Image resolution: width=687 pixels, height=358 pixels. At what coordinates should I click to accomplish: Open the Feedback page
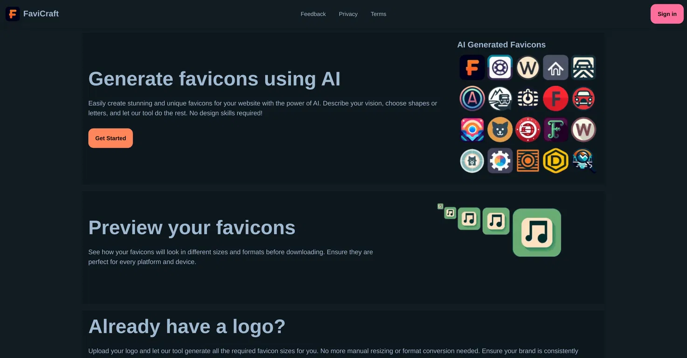pyautogui.click(x=313, y=14)
